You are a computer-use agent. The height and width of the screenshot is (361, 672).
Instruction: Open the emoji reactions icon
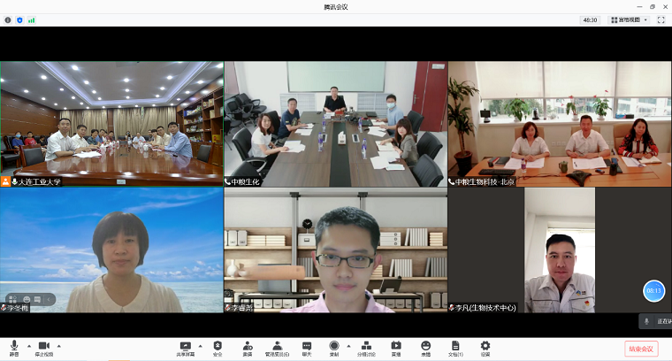pos(425,347)
